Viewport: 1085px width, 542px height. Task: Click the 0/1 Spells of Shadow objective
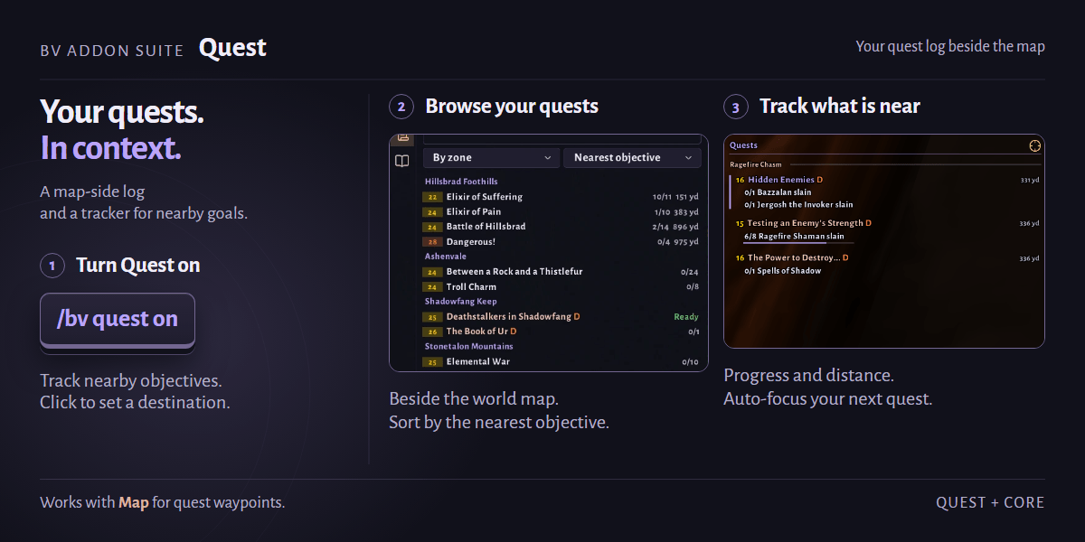[x=782, y=271]
